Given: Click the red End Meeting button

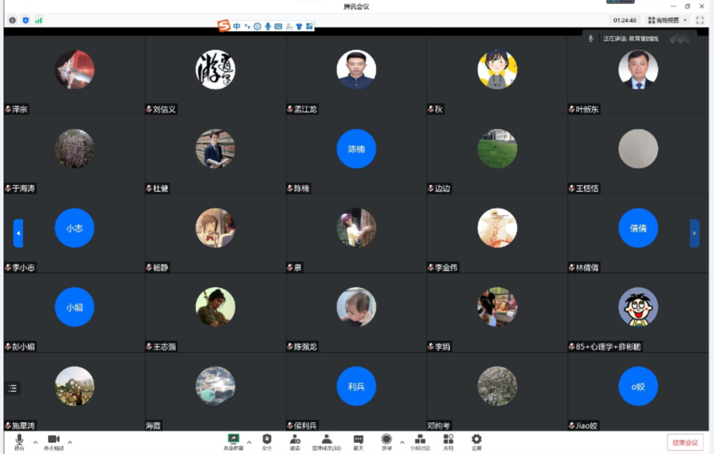Looking at the screenshot, I should [685, 443].
